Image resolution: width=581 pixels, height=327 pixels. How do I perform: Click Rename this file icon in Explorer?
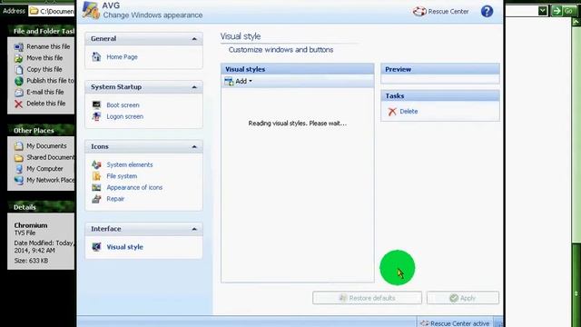click(x=18, y=46)
